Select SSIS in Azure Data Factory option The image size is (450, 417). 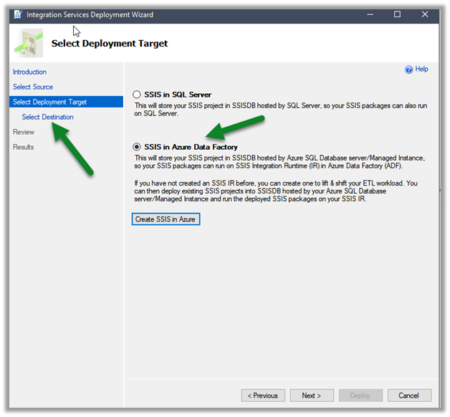(x=137, y=147)
